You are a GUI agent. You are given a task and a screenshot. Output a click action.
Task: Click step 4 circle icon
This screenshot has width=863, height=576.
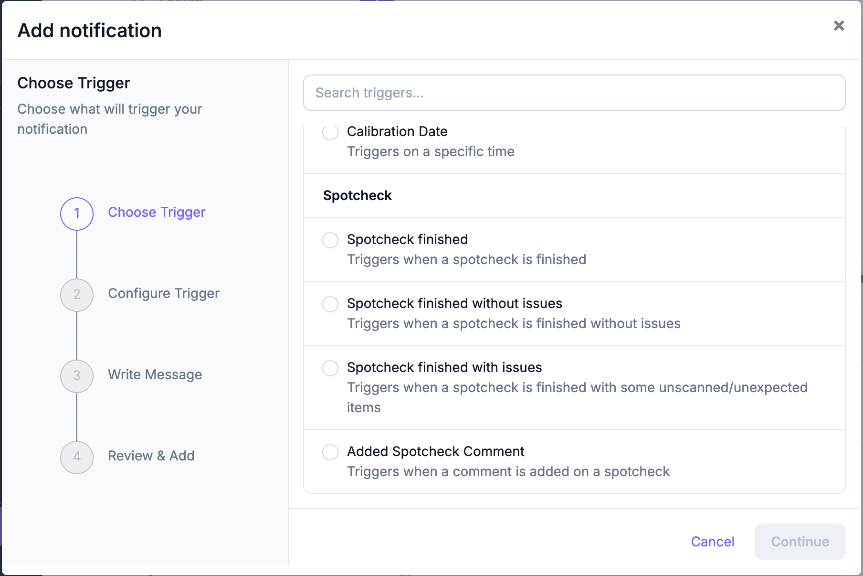tap(77, 457)
